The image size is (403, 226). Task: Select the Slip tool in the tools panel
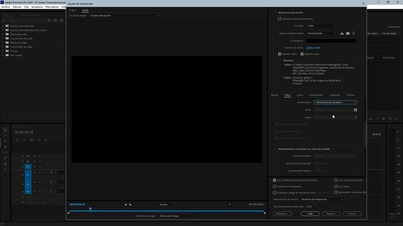point(5,153)
